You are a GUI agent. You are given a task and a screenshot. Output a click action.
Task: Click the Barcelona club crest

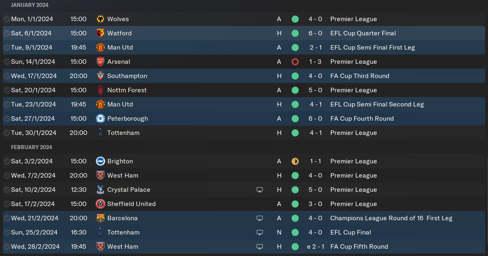click(x=100, y=218)
